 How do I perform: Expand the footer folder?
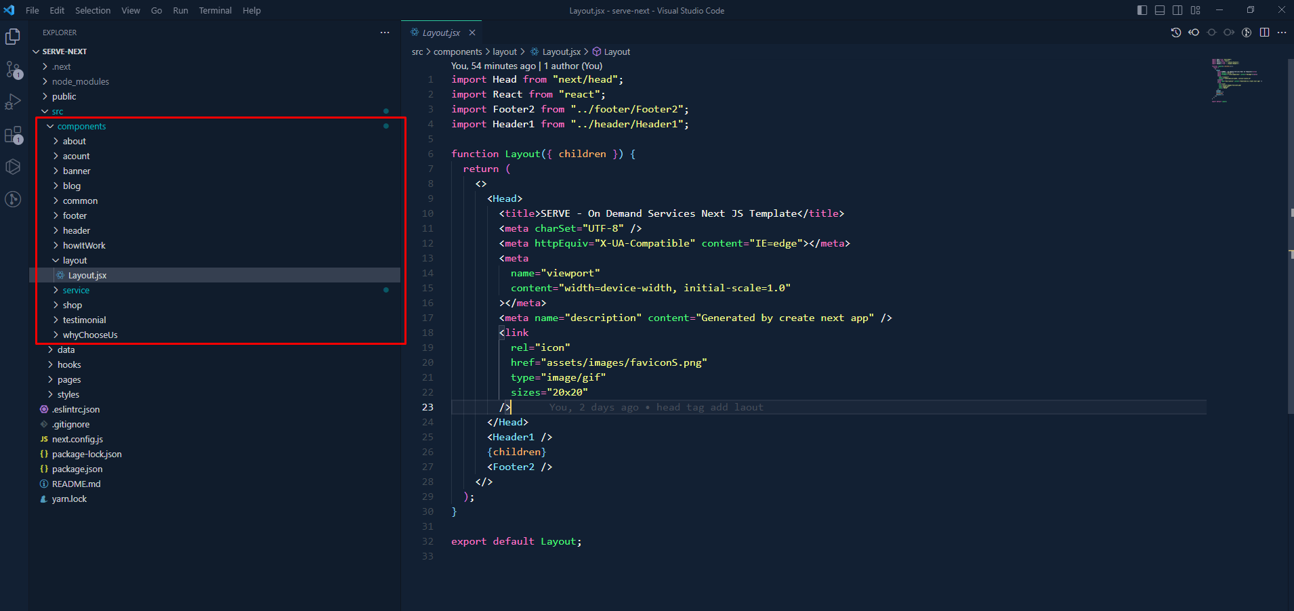pos(215,215)
